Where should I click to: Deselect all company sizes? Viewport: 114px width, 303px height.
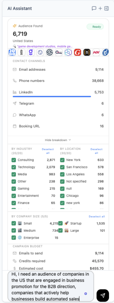pyautogui.click(x=97, y=216)
